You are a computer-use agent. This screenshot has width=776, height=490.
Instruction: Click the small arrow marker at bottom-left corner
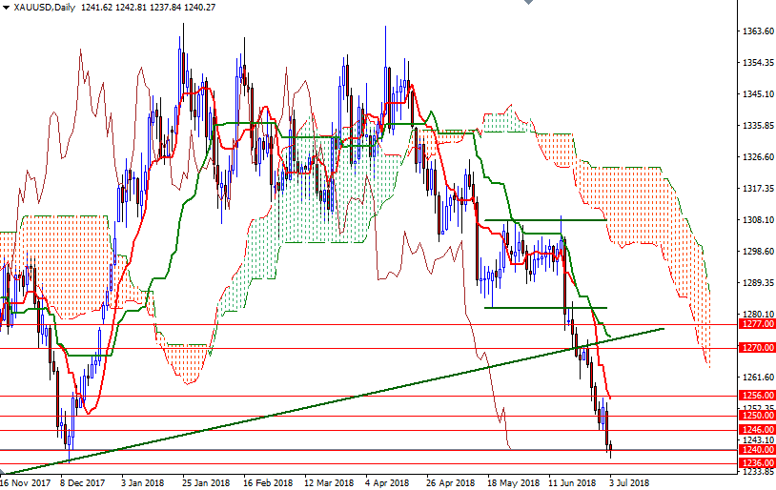tap(4, 472)
